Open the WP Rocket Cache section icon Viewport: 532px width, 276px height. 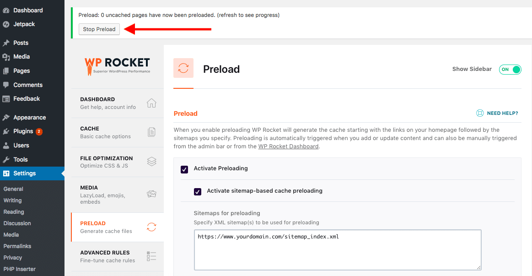coord(151,132)
